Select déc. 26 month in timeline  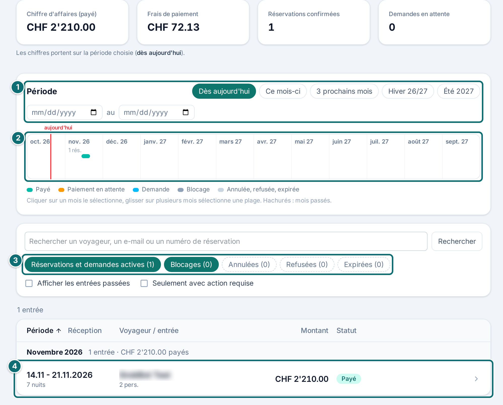click(x=122, y=157)
